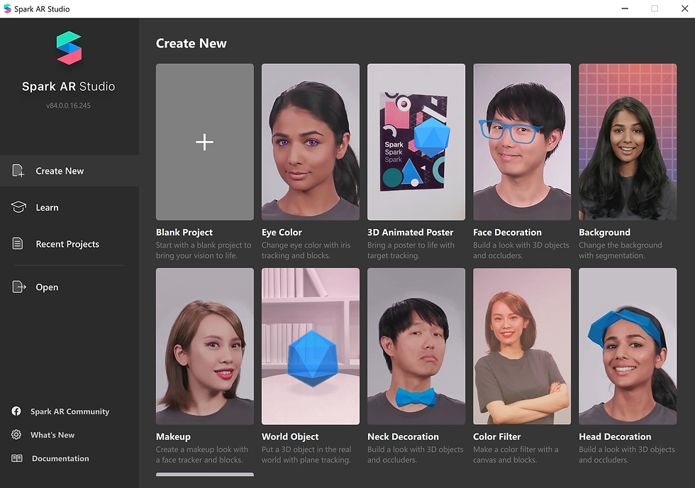Screen dimensions: 695x488
Task: Open the Eye Color template thumbnail
Action: tap(311, 142)
